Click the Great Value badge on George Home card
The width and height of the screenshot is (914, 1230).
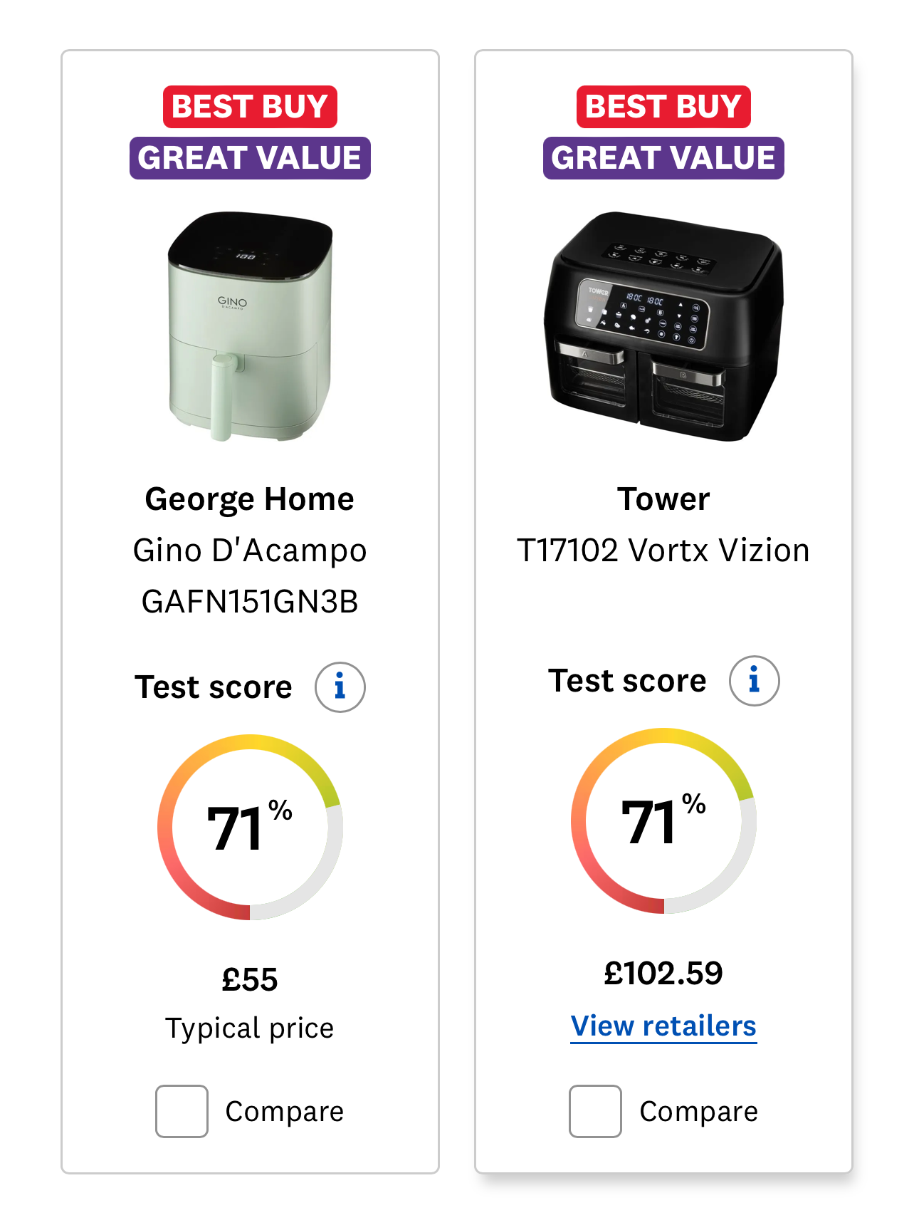pos(250,158)
